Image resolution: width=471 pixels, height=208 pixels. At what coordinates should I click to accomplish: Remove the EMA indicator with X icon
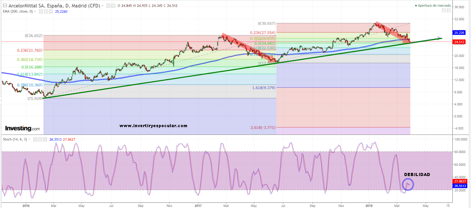[51, 12]
